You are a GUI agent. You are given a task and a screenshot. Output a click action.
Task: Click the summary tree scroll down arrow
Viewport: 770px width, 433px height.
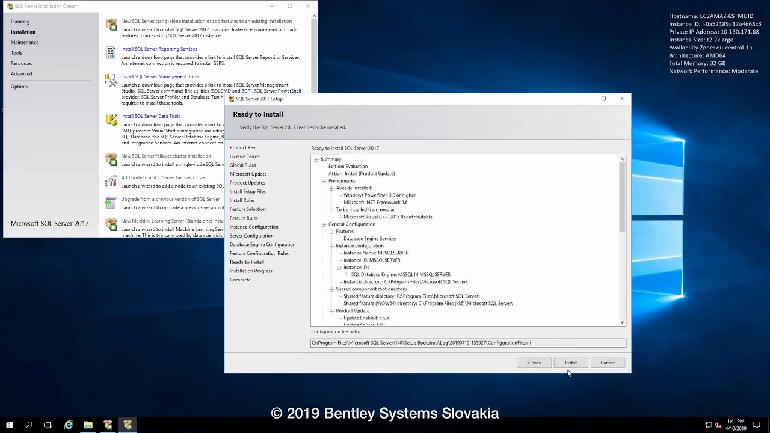click(x=622, y=322)
